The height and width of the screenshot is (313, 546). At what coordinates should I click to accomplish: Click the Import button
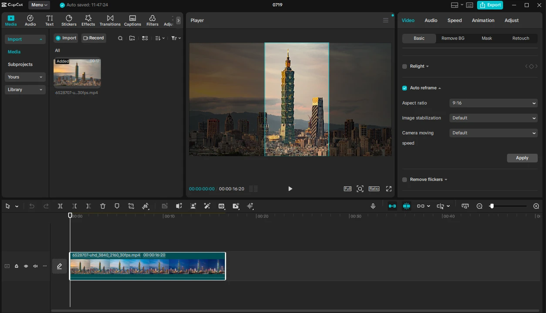(66, 38)
